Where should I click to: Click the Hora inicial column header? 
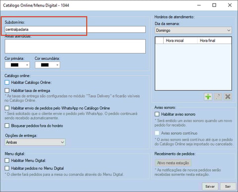(180, 41)
